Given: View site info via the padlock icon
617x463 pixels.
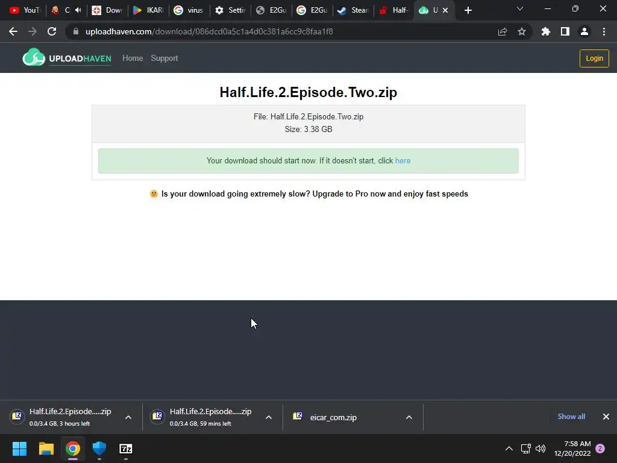Looking at the screenshot, I should click(76, 31).
